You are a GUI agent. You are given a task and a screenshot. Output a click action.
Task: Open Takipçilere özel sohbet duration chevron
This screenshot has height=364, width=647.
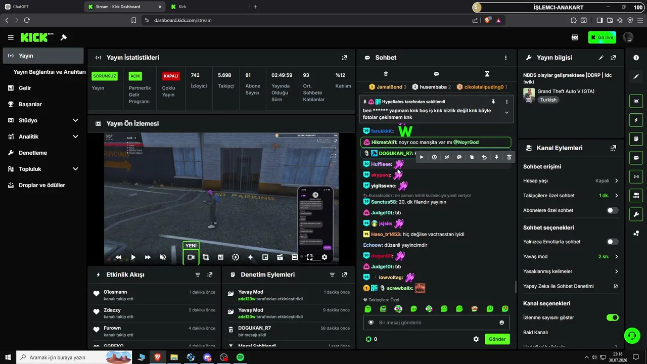point(616,196)
